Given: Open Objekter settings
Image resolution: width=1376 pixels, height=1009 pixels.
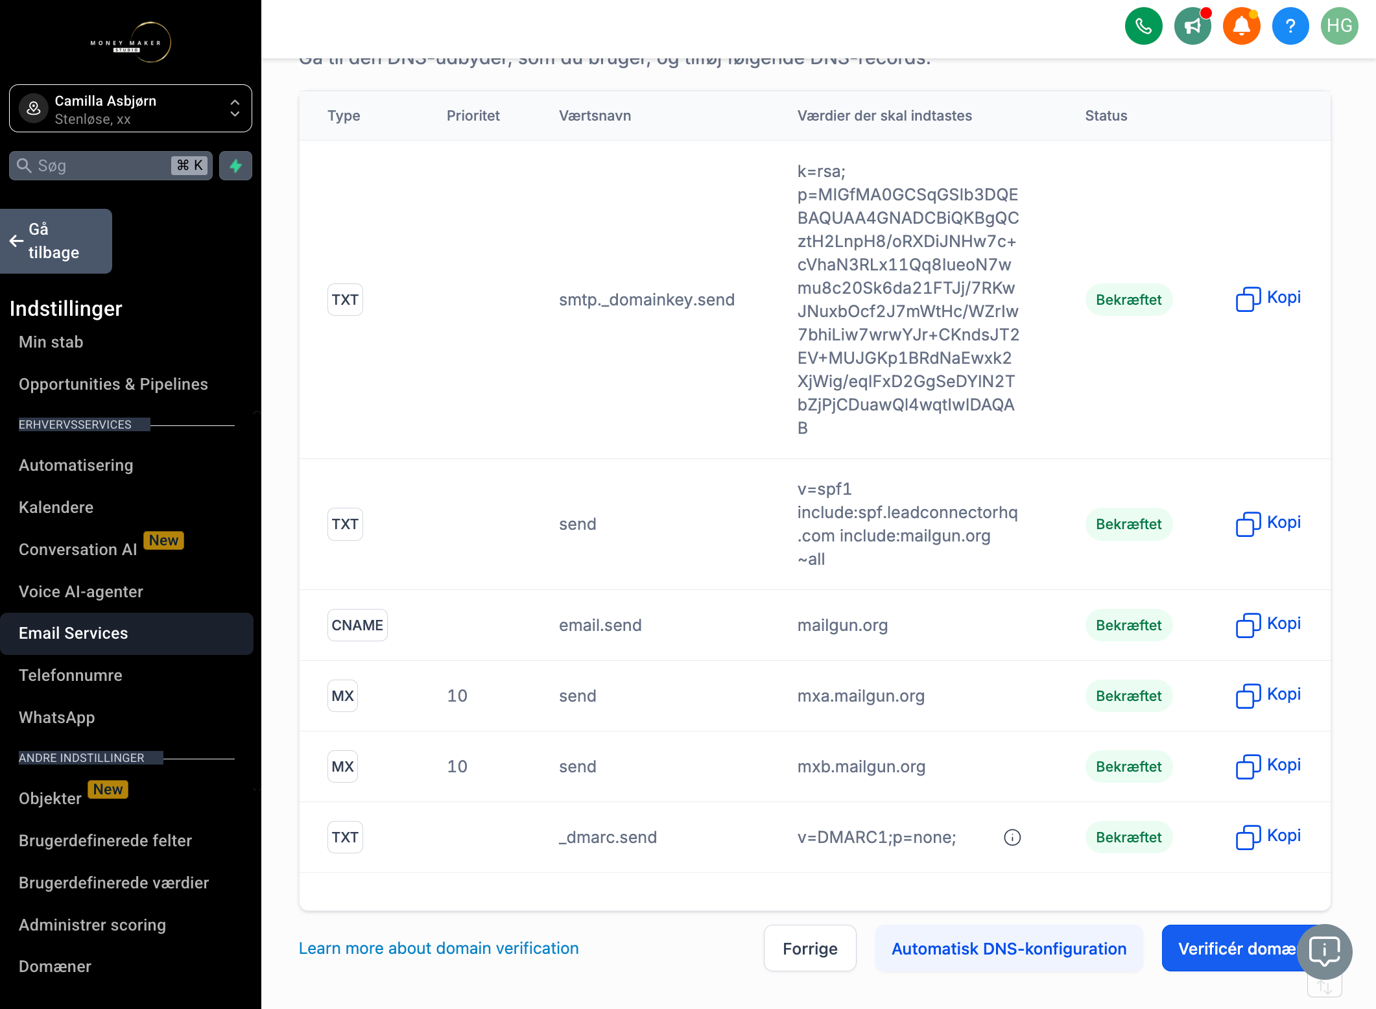Looking at the screenshot, I should 51,798.
